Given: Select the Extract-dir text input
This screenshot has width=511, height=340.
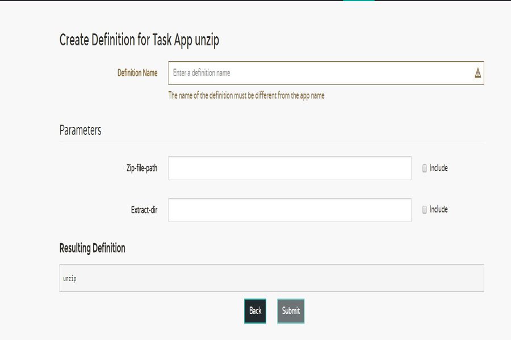Looking at the screenshot, I should click(x=290, y=210).
